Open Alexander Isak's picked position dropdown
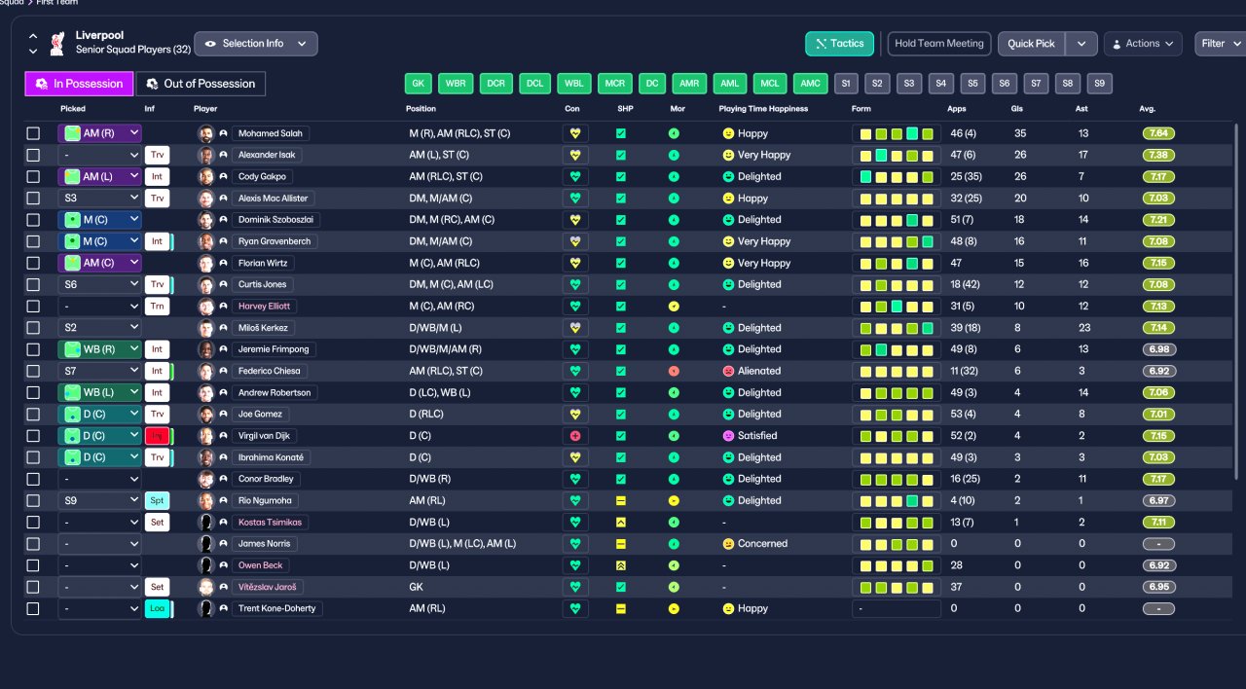Screen dimensions: 1246x689 [x=100, y=155]
